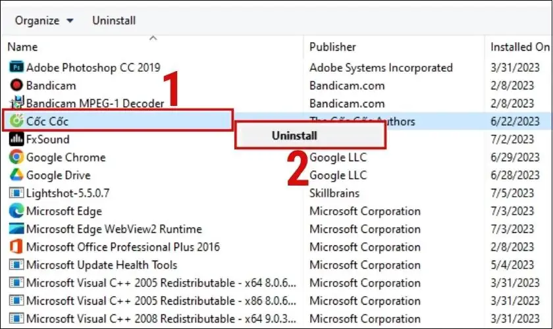Click icon of Visual C++ 2005 x86 entry
Screen dimensions: 553x329
pos(16,301)
